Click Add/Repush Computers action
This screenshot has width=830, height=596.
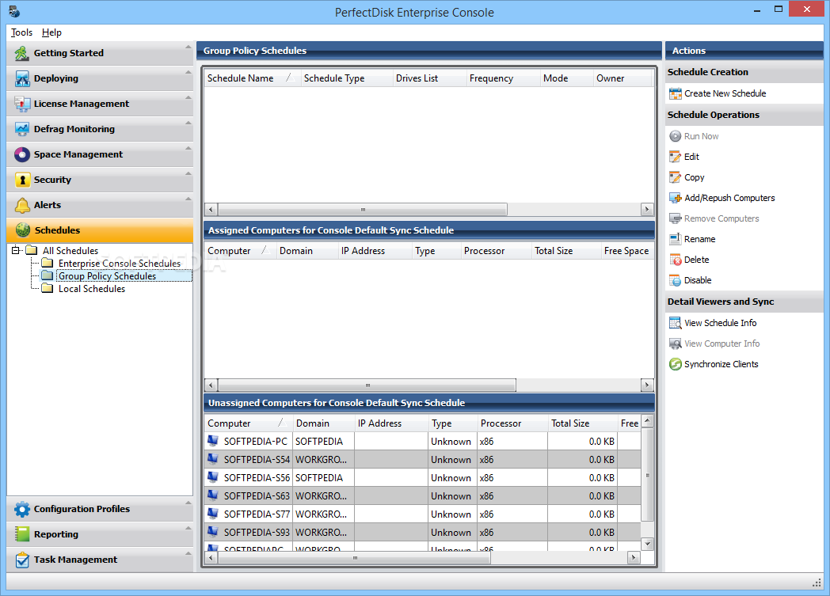(729, 199)
